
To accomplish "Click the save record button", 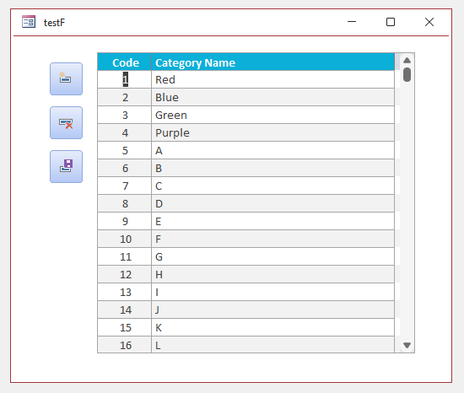I will coord(66,166).
